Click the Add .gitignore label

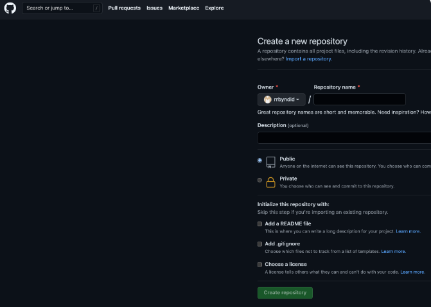tap(282, 244)
